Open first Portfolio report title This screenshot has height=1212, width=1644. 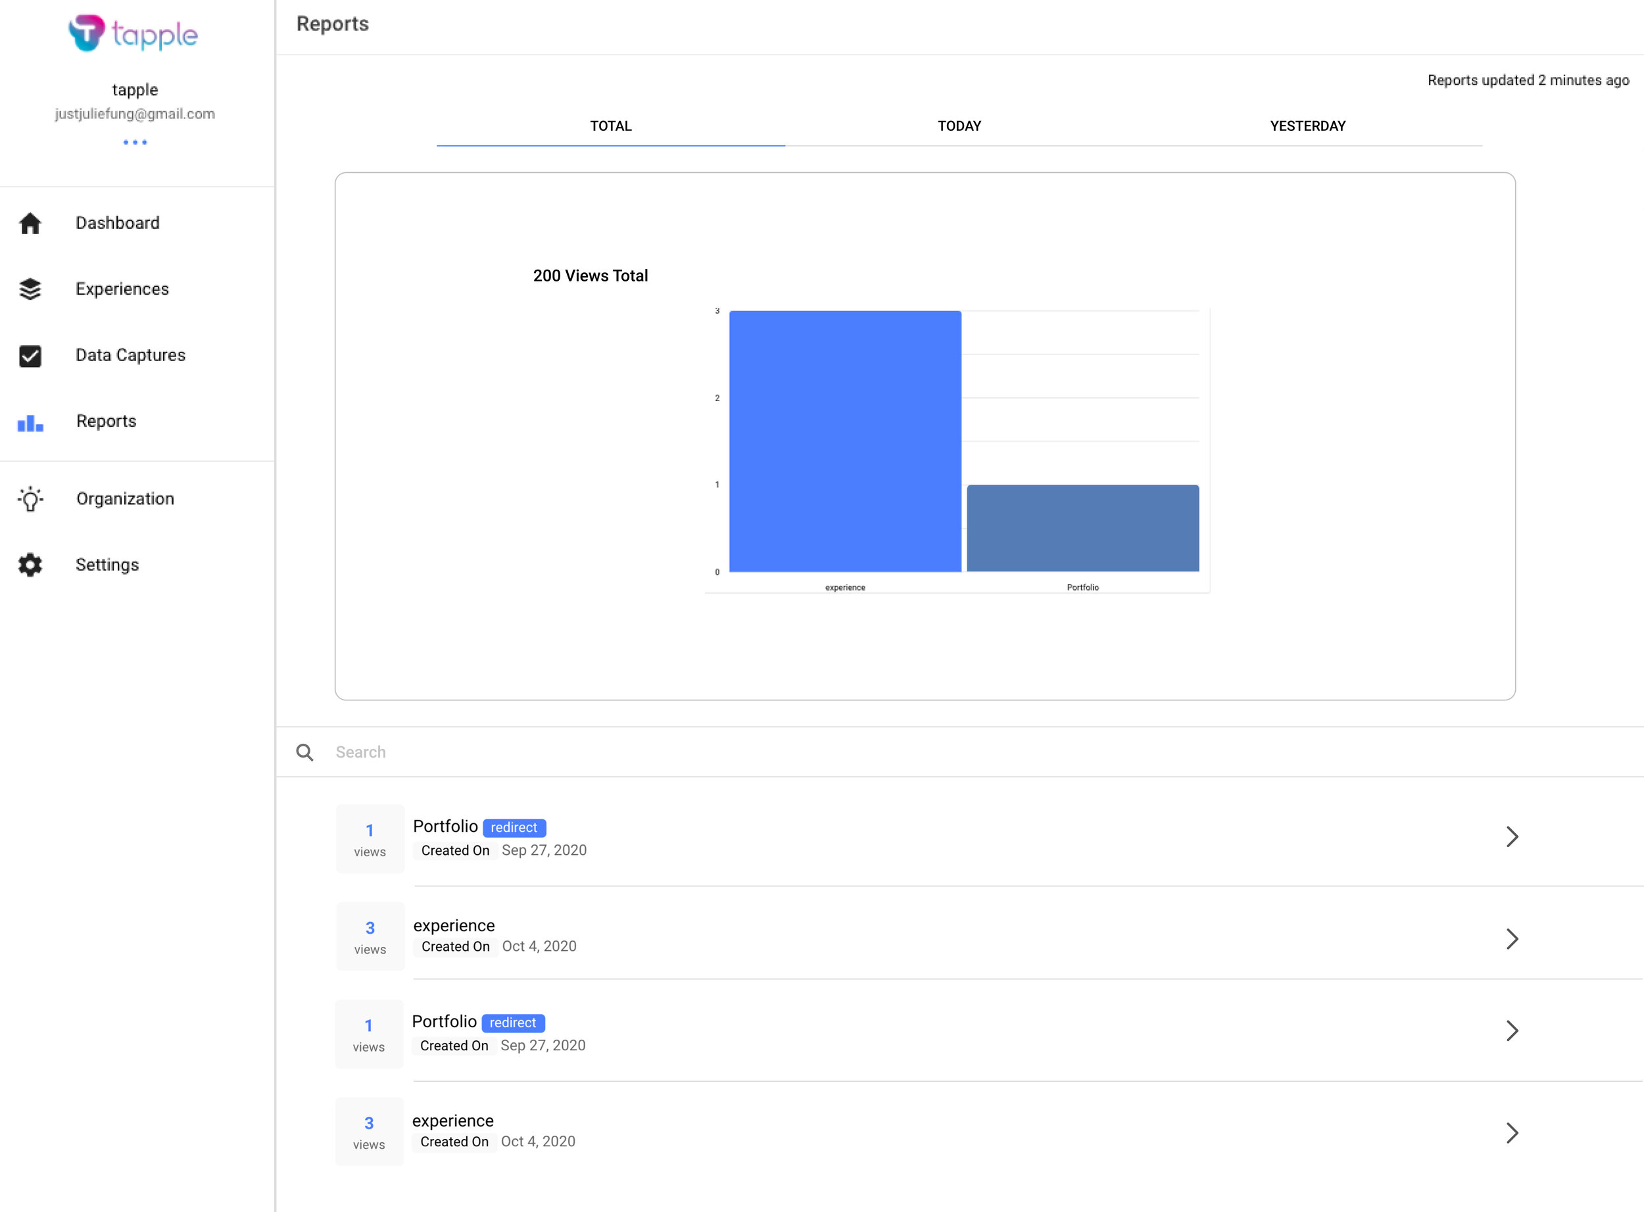pyautogui.click(x=445, y=826)
